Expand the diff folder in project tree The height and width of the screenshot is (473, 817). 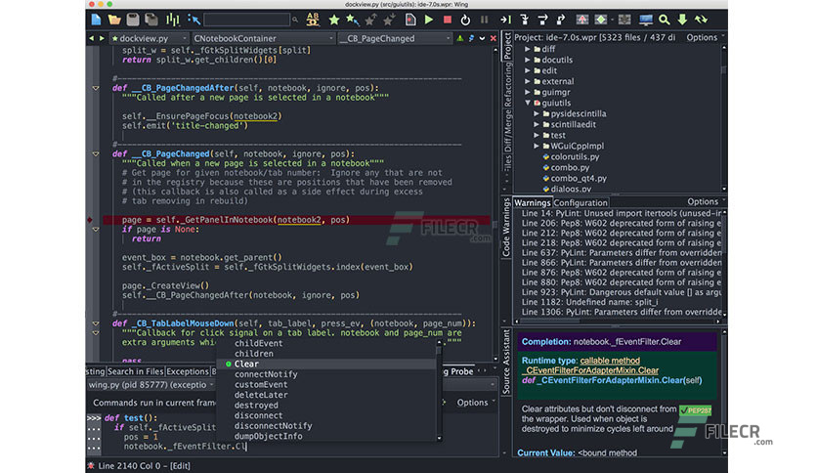(x=528, y=49)
